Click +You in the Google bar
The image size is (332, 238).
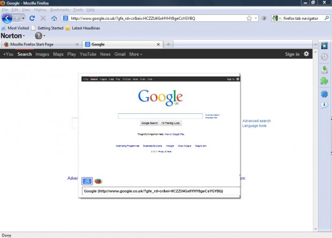click(x=8, y=54)
